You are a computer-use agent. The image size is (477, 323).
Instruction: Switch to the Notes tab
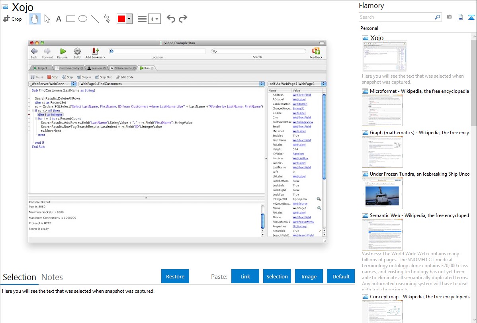[x=52, y=277]
